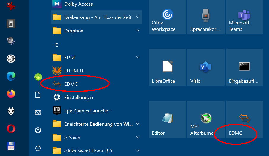Open the Dropbox folder entry
Screen dimensions: 269x156
pos(97,31)
